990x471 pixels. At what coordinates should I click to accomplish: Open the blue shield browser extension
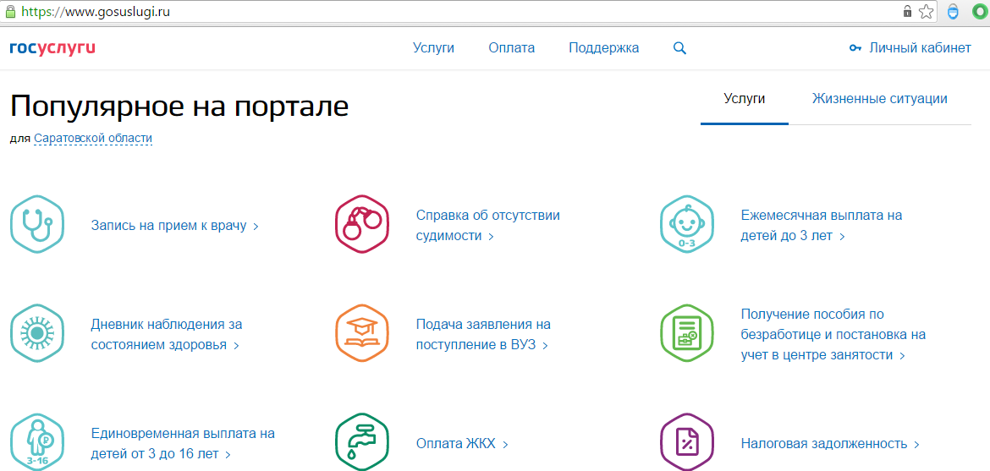[x=953, y=12]
